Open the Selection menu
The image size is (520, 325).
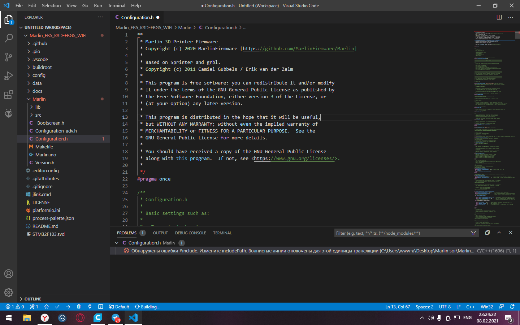pyautogui.click(x=51, y=5)
